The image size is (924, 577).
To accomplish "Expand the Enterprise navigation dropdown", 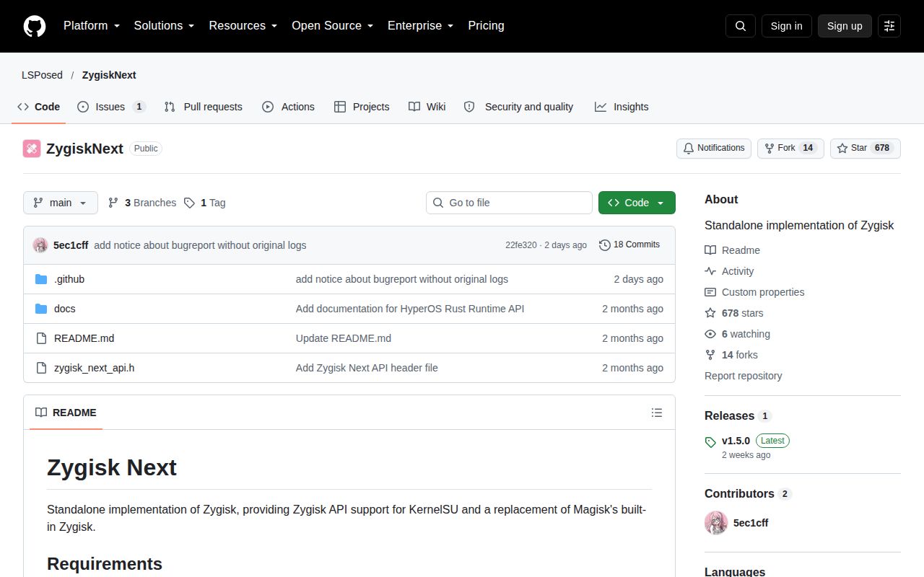I will pos(421,26).
